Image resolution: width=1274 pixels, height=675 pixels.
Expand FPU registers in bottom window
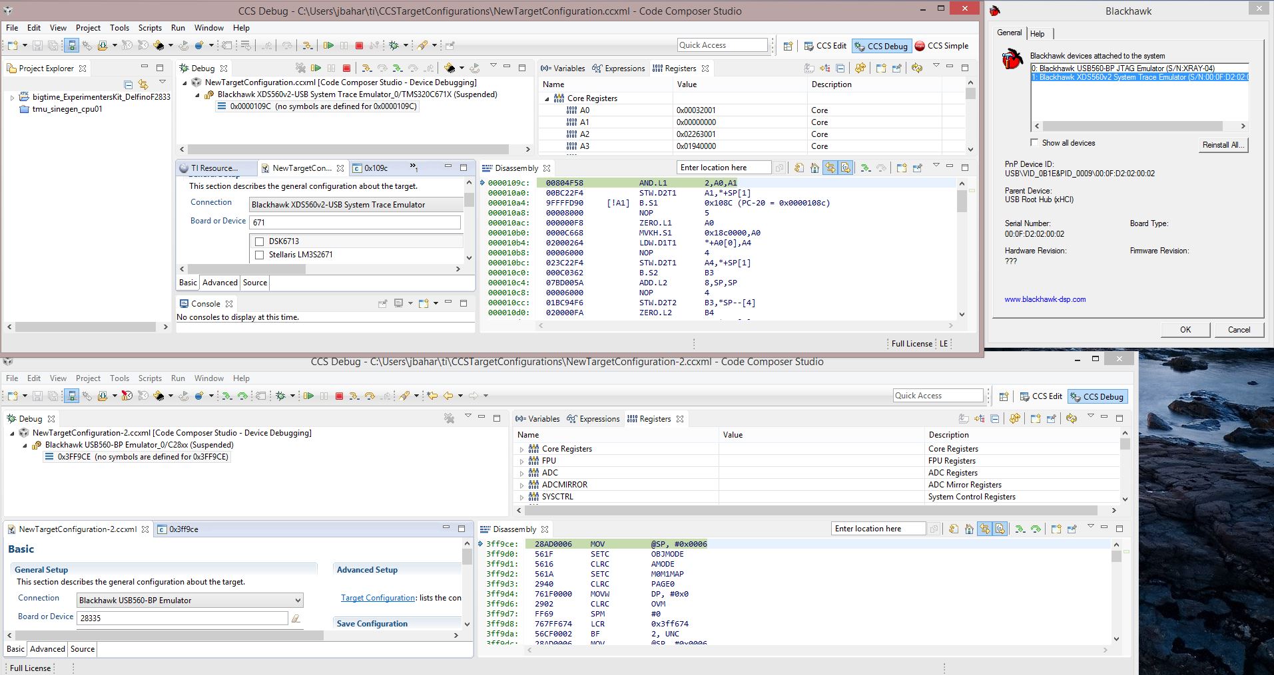pos(522,461)
